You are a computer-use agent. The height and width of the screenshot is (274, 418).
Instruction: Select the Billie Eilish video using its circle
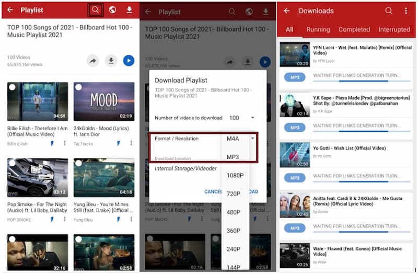click(12, 87)
